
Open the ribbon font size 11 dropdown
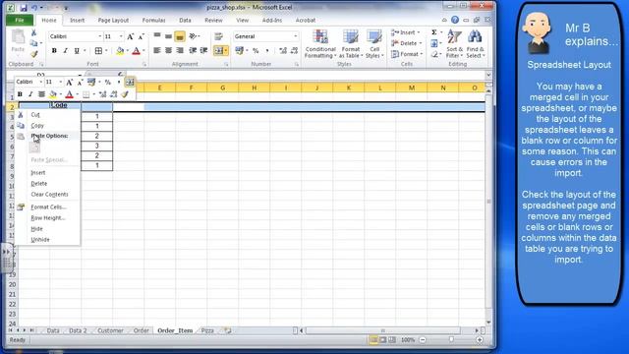(x=121, y=36)
